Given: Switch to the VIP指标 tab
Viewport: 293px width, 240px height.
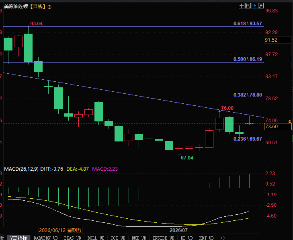Looking at the screenshot, I should (x=18, y=238).
